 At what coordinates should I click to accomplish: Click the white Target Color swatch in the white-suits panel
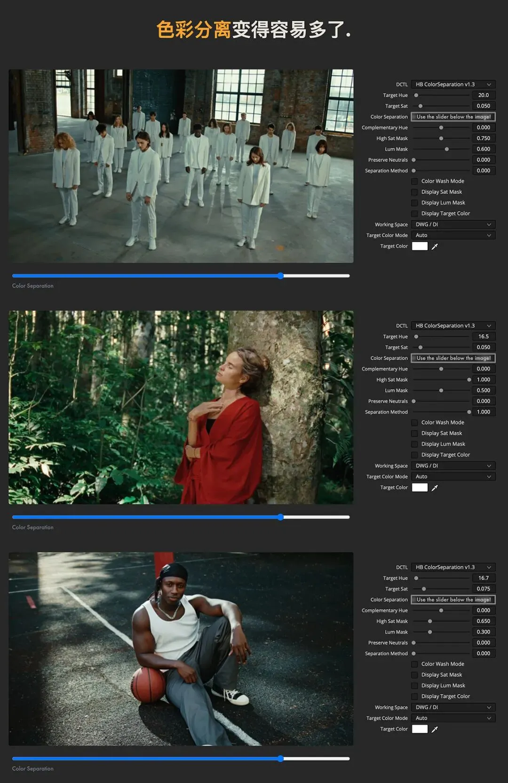[420, 246]
